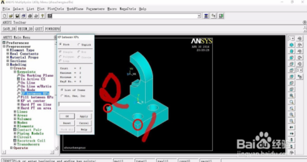
Task: Click Apply in the KP between KPs dialog
Action: tap(84, 116)
